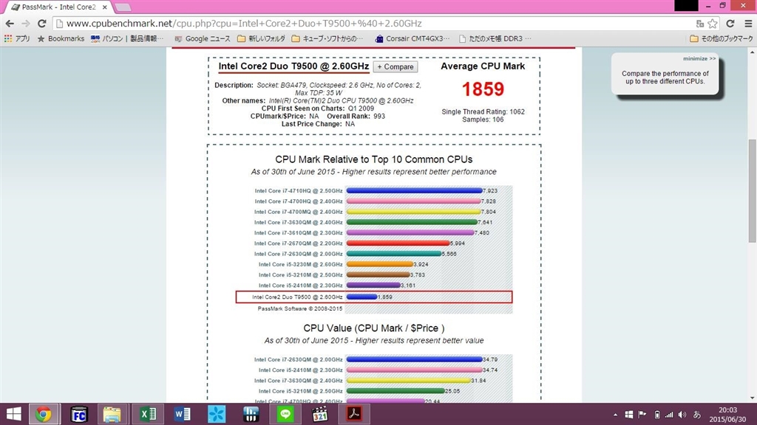Launch Excel from the taskbar
Image resolution: width=757 pixels, height=425 pixels.
[x=148, y=415]
